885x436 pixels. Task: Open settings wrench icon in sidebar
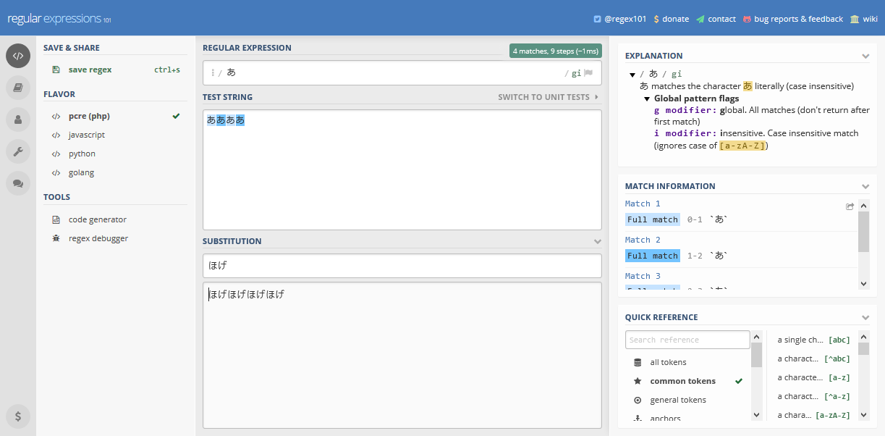pos(18,151)
